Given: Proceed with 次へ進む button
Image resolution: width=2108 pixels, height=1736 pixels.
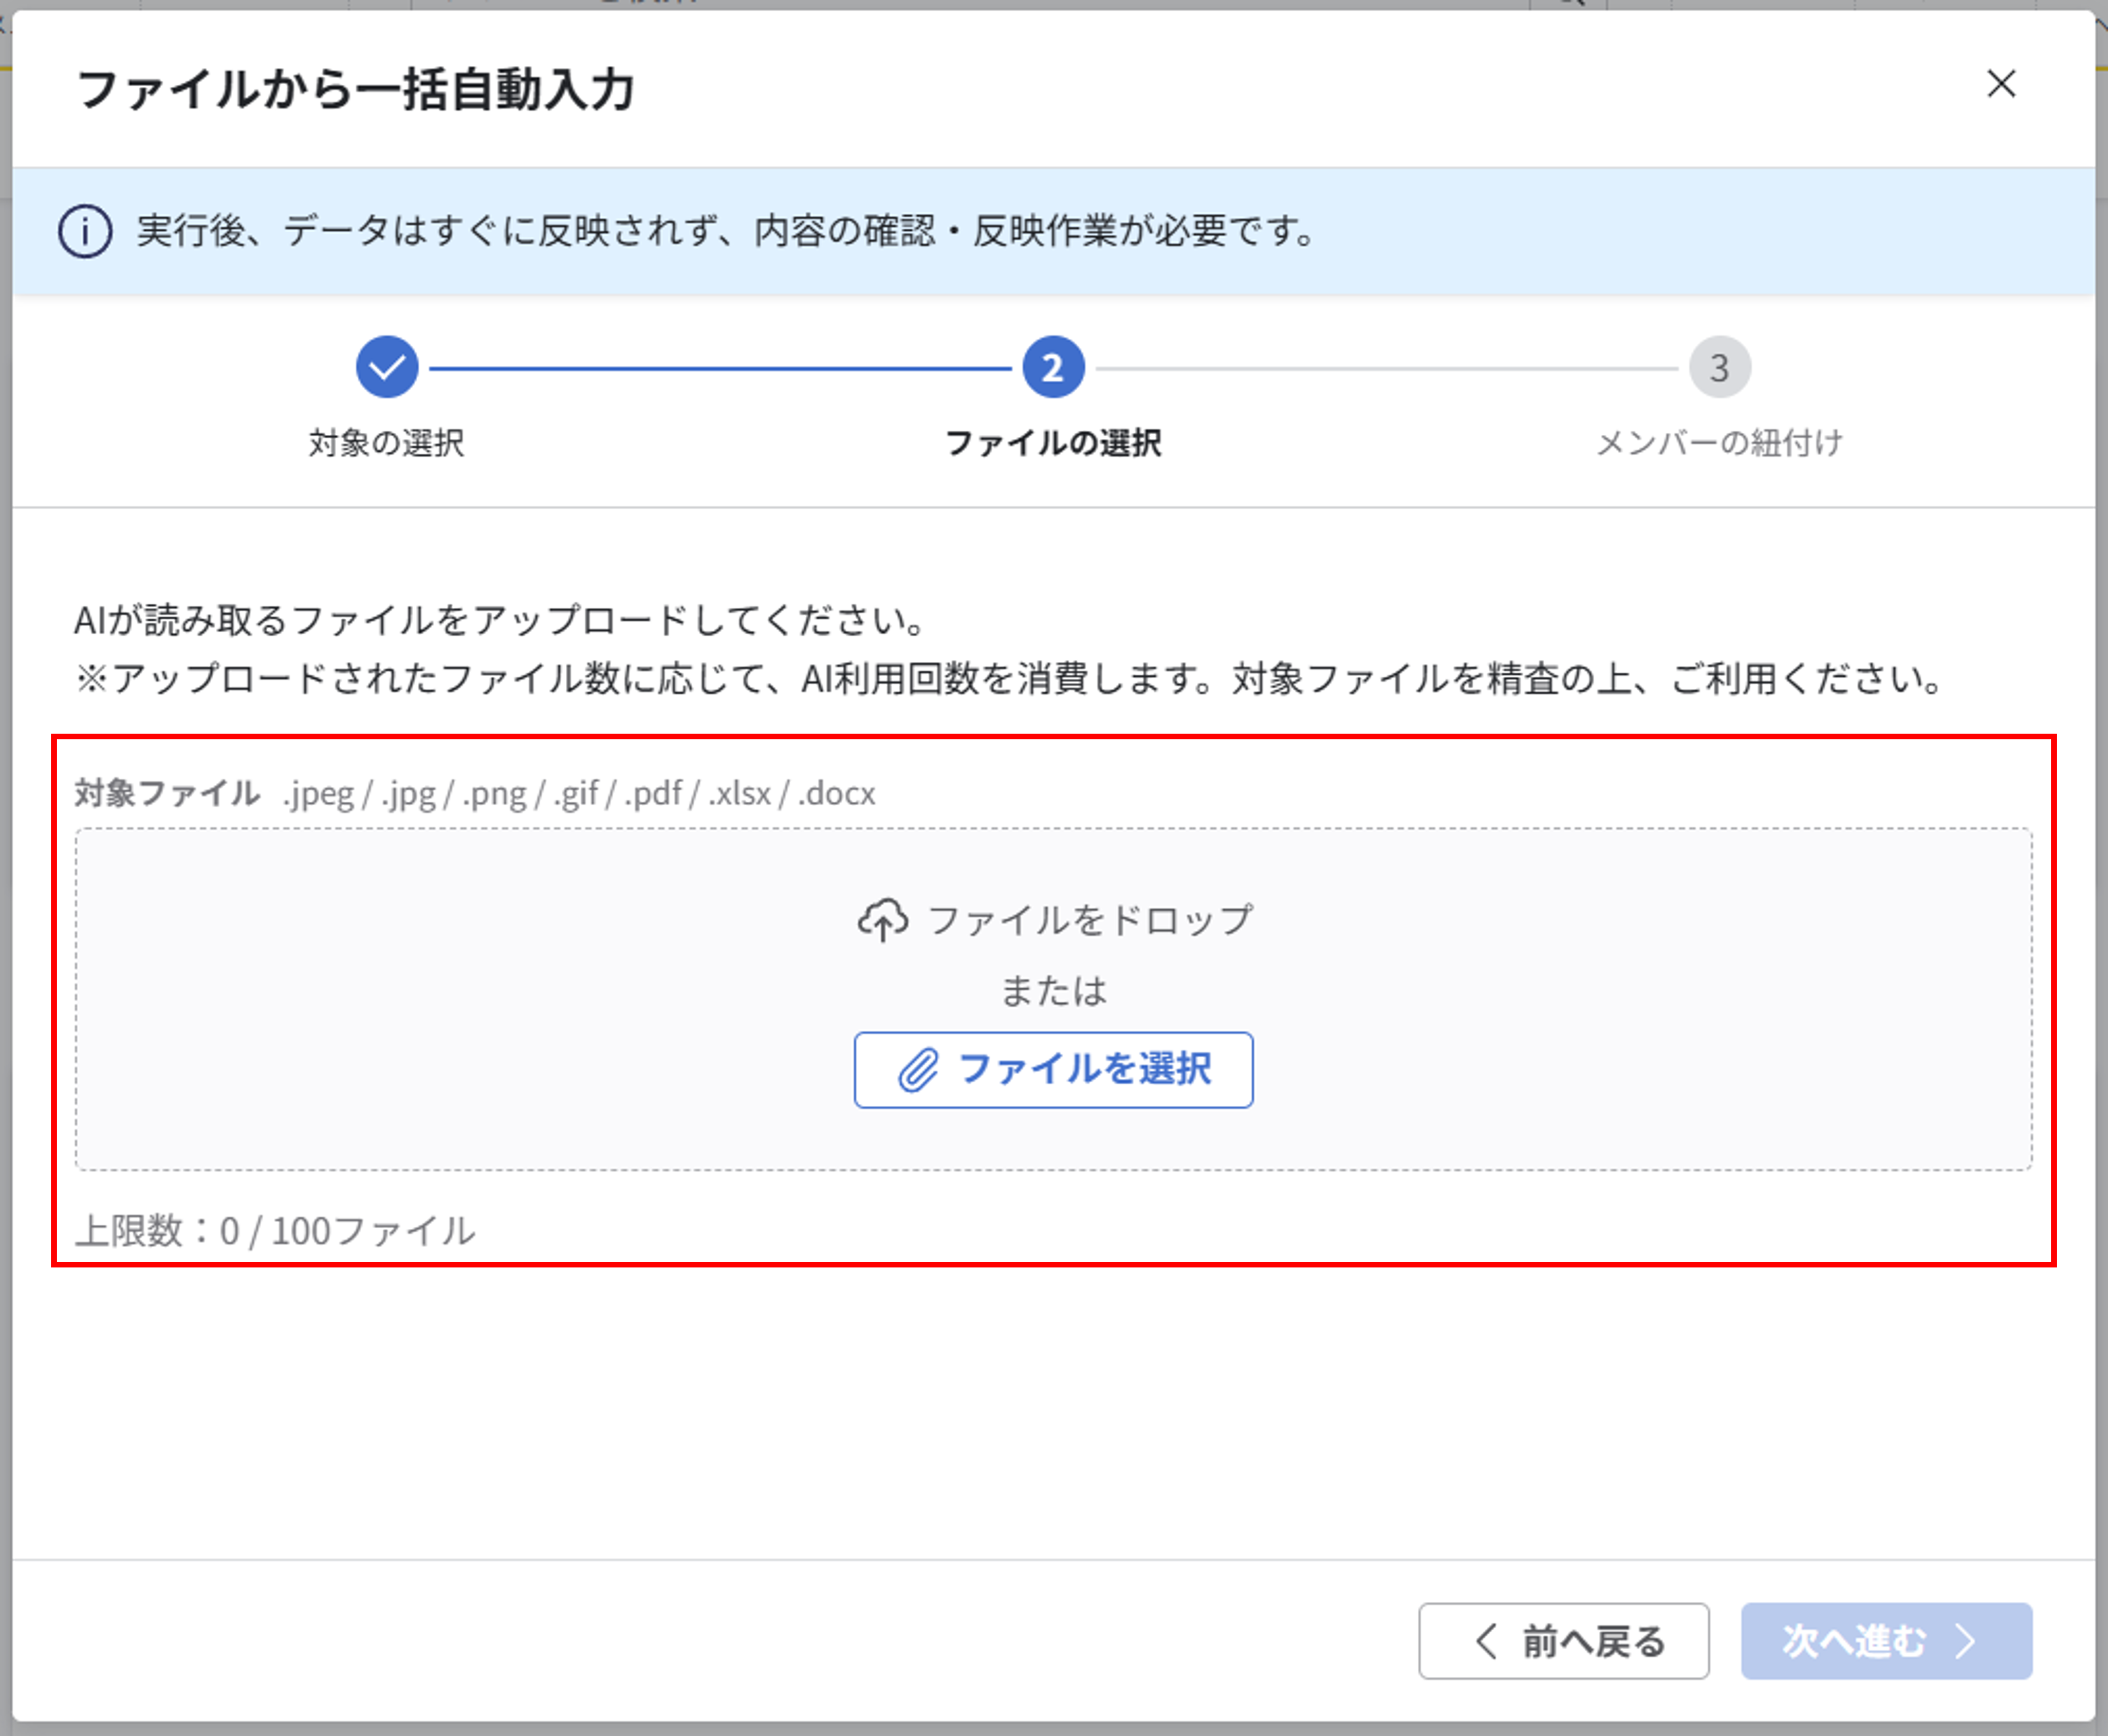Looking at the screenshot, I should (x=1886, y=1641).
